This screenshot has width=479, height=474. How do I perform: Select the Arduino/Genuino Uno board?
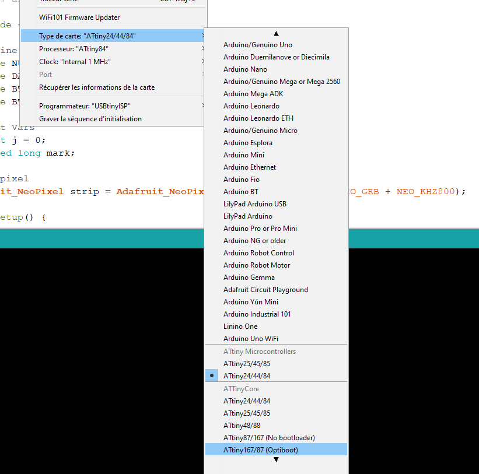[276, 45]
